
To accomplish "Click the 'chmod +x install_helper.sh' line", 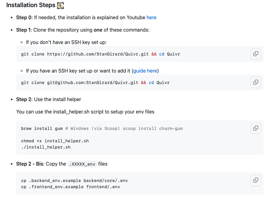I will tap(55, 141).
